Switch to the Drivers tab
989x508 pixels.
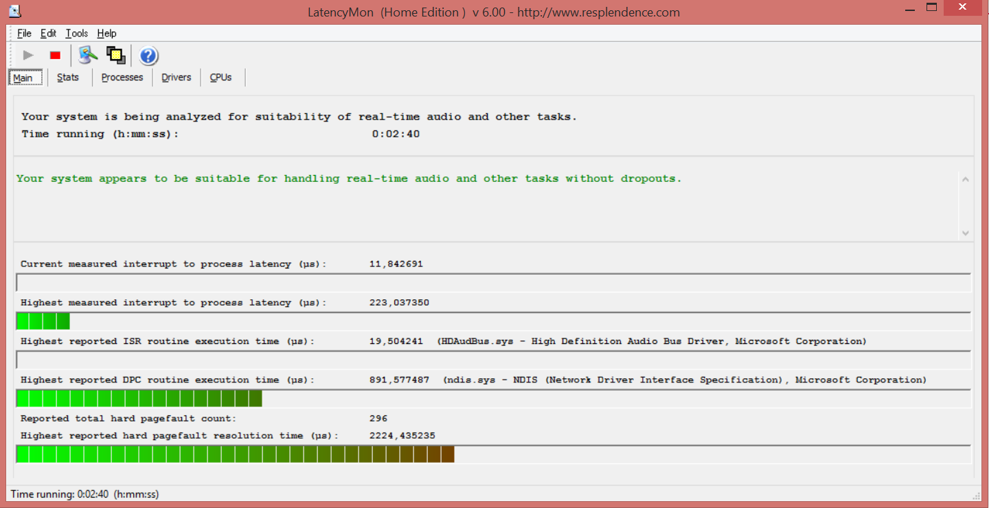click(177, 78)
